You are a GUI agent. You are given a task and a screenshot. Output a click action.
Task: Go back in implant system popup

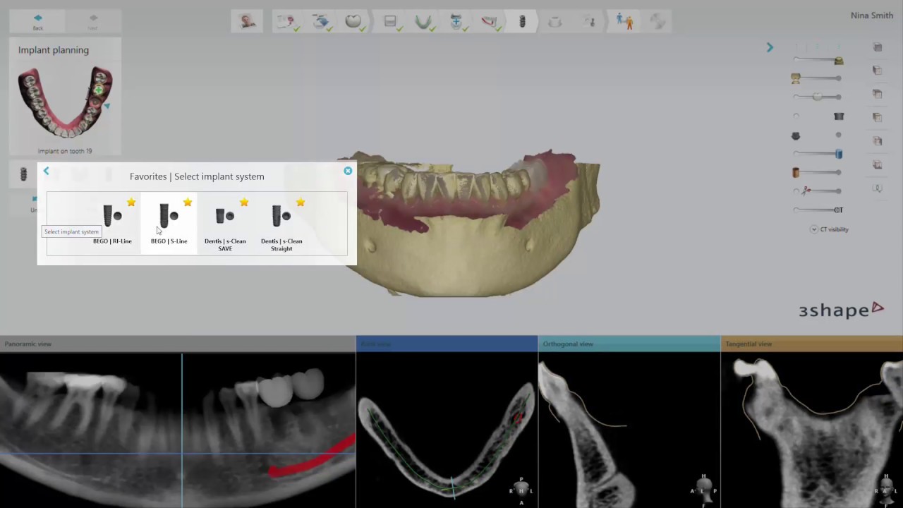[46, 171]
